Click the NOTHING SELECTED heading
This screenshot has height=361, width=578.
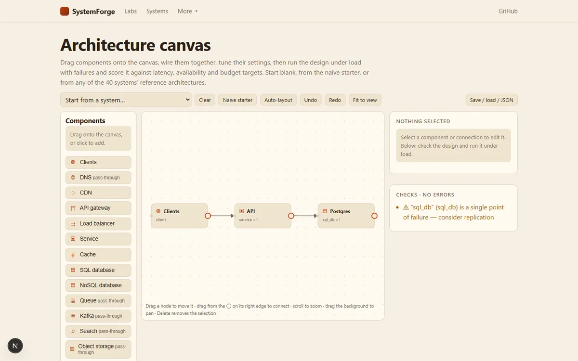pos(423,121)
